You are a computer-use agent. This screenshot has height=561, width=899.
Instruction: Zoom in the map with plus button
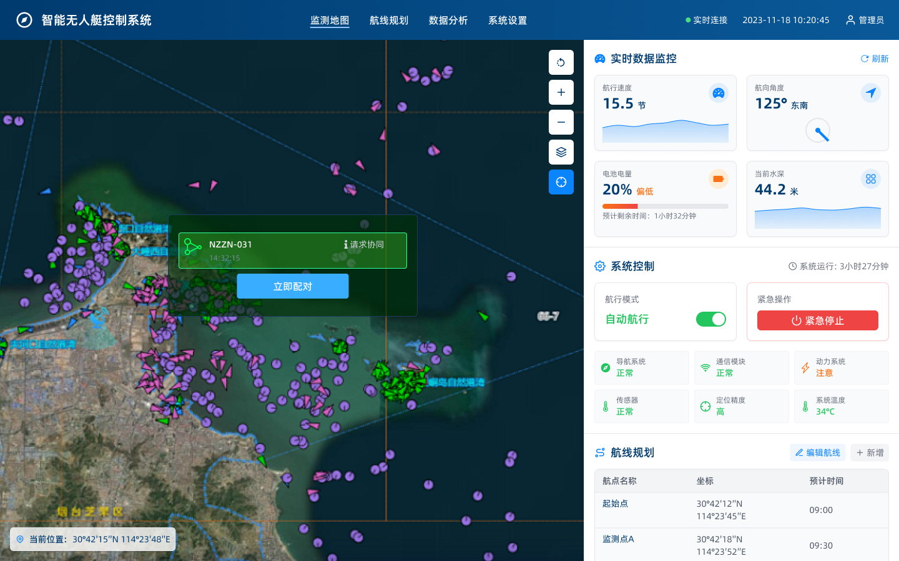point(561,92)
